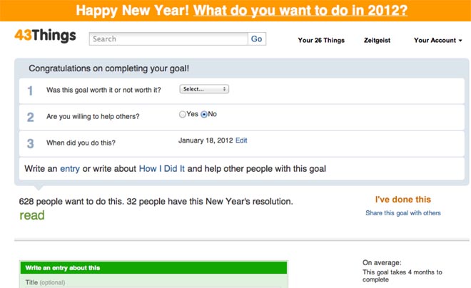
Task: Click the Title optional field
Action: coord(153,282)
